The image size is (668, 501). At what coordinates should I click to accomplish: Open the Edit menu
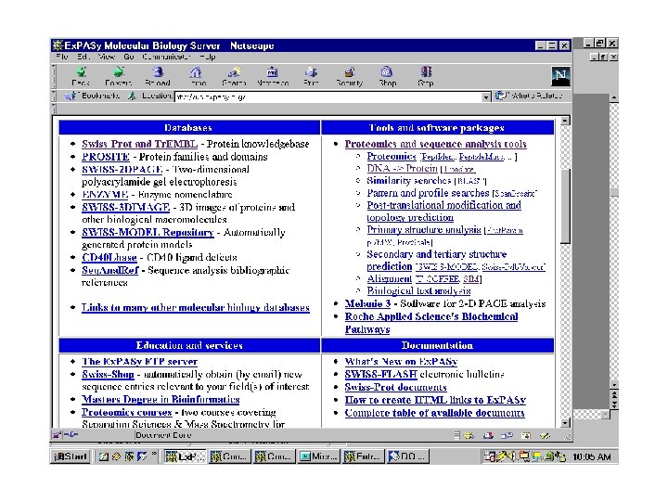83,57
